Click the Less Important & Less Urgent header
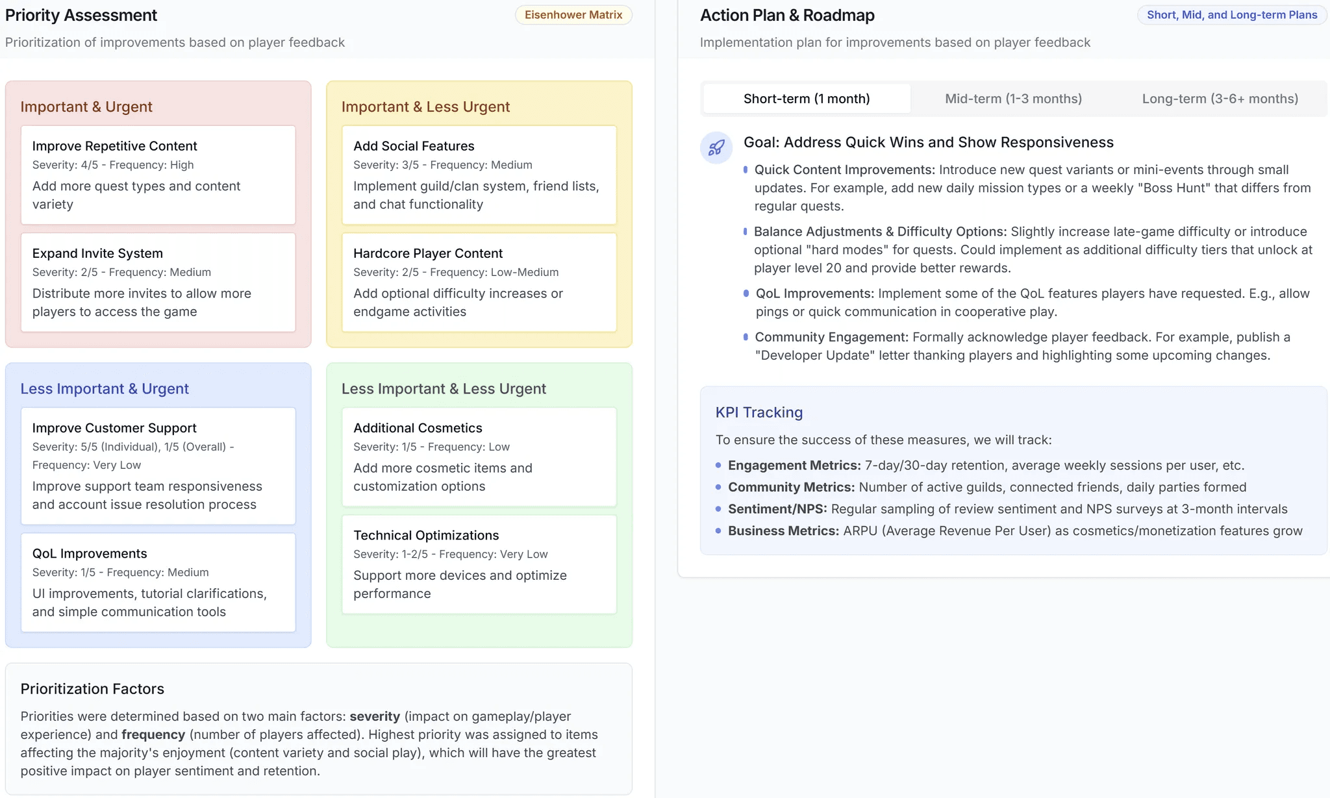Screen dimensions: 1330x798 point(444,388)
